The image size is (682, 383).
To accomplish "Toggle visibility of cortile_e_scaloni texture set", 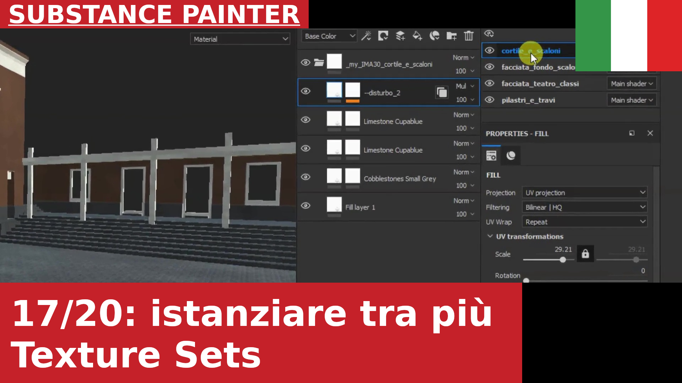I will (x=489, y=50).
